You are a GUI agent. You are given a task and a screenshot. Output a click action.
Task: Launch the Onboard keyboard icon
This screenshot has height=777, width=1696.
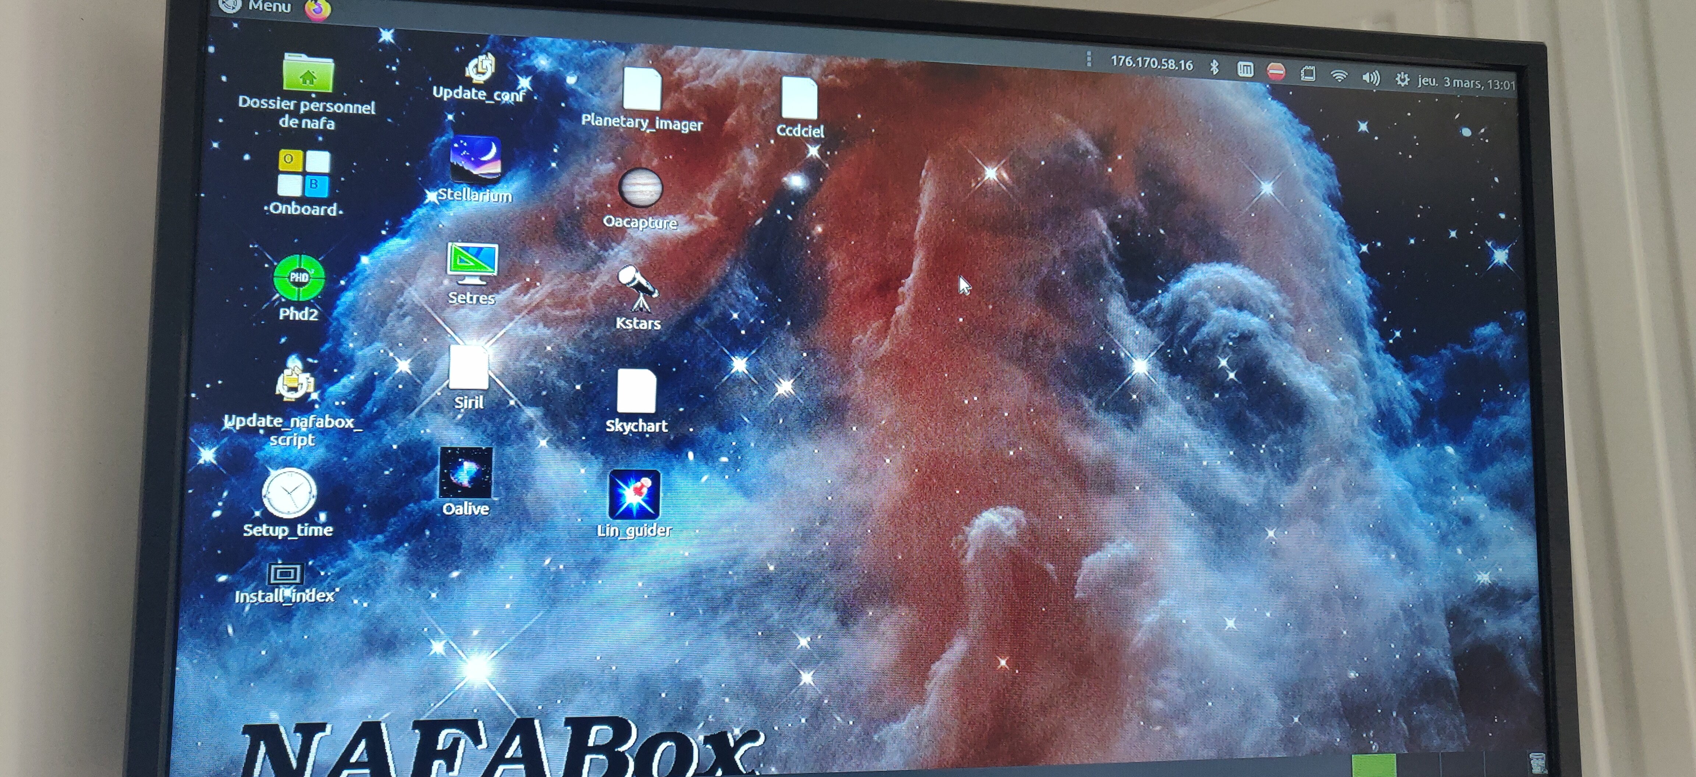click(x=304, y=173)
